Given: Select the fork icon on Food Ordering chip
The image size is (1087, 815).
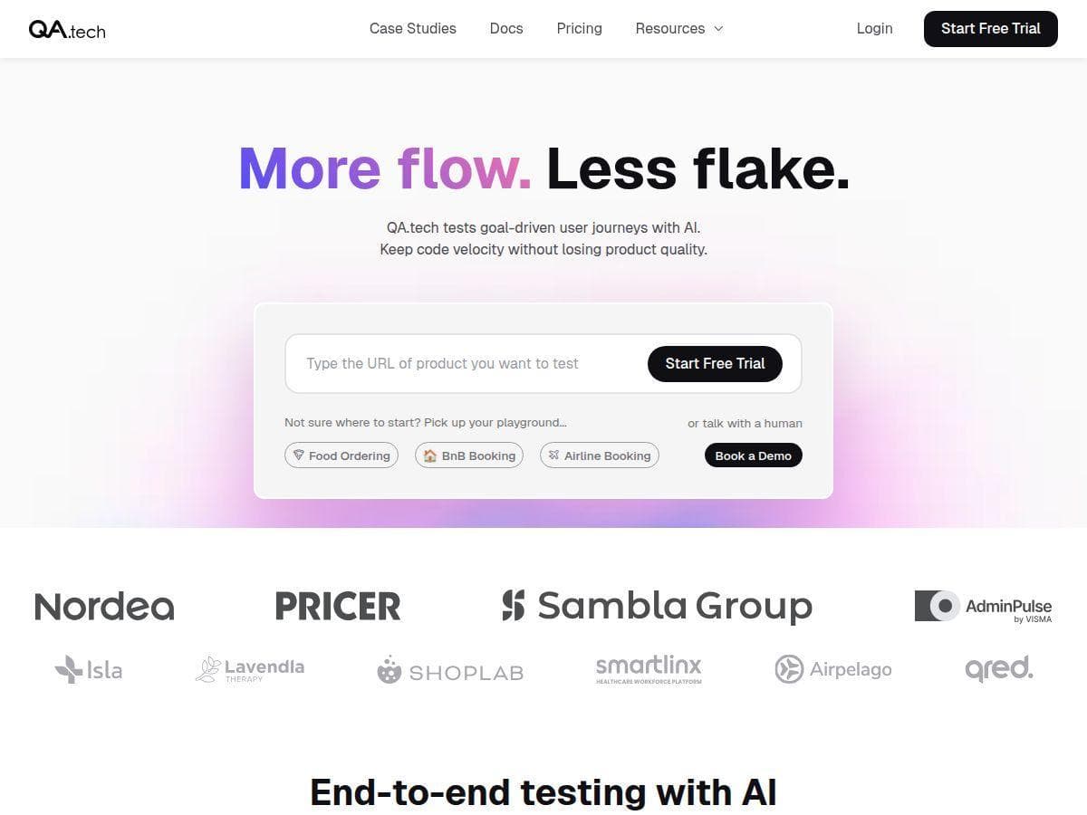Looking at the screenshot, I should click(299, 455).
